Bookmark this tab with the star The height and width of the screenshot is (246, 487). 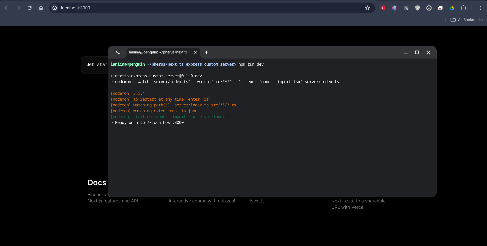pos(367,8)
